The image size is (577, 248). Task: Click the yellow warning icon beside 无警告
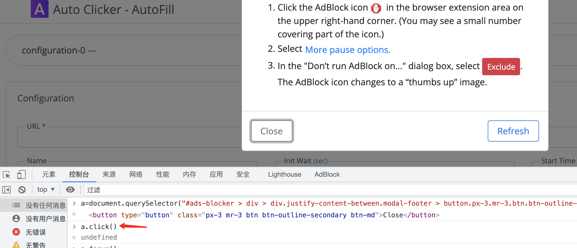(x=16, y=245)
